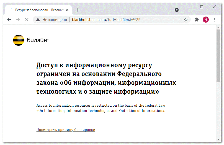This screenshot has width=224, height=145.
Task: Click the scrollbar up arrow
Action: pyautogui.click(x=218, y=27)
